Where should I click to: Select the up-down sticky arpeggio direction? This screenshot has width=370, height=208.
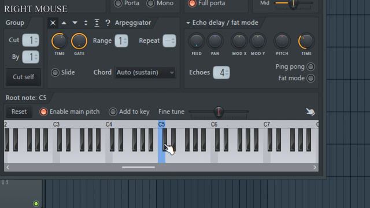[97, 23]
